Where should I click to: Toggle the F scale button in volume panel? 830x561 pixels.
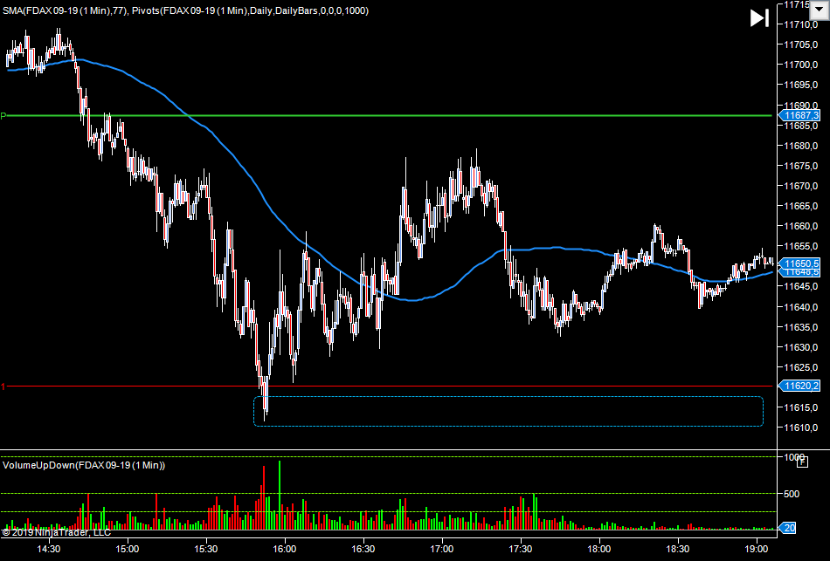802,462
